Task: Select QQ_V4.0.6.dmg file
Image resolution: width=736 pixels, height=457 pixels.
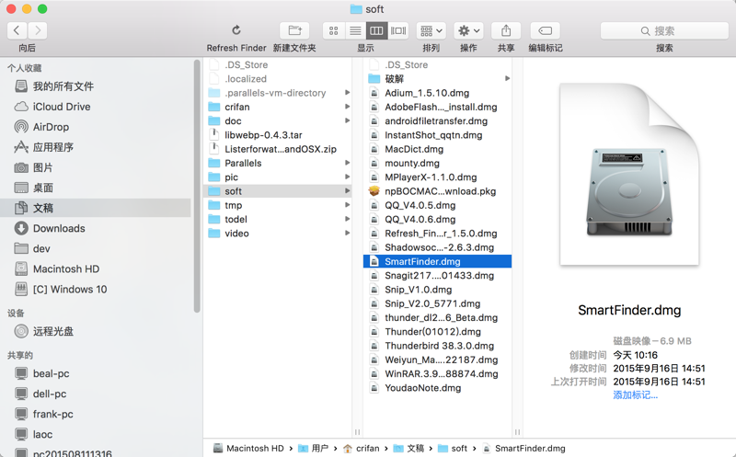Action: (x=438, y=220)
